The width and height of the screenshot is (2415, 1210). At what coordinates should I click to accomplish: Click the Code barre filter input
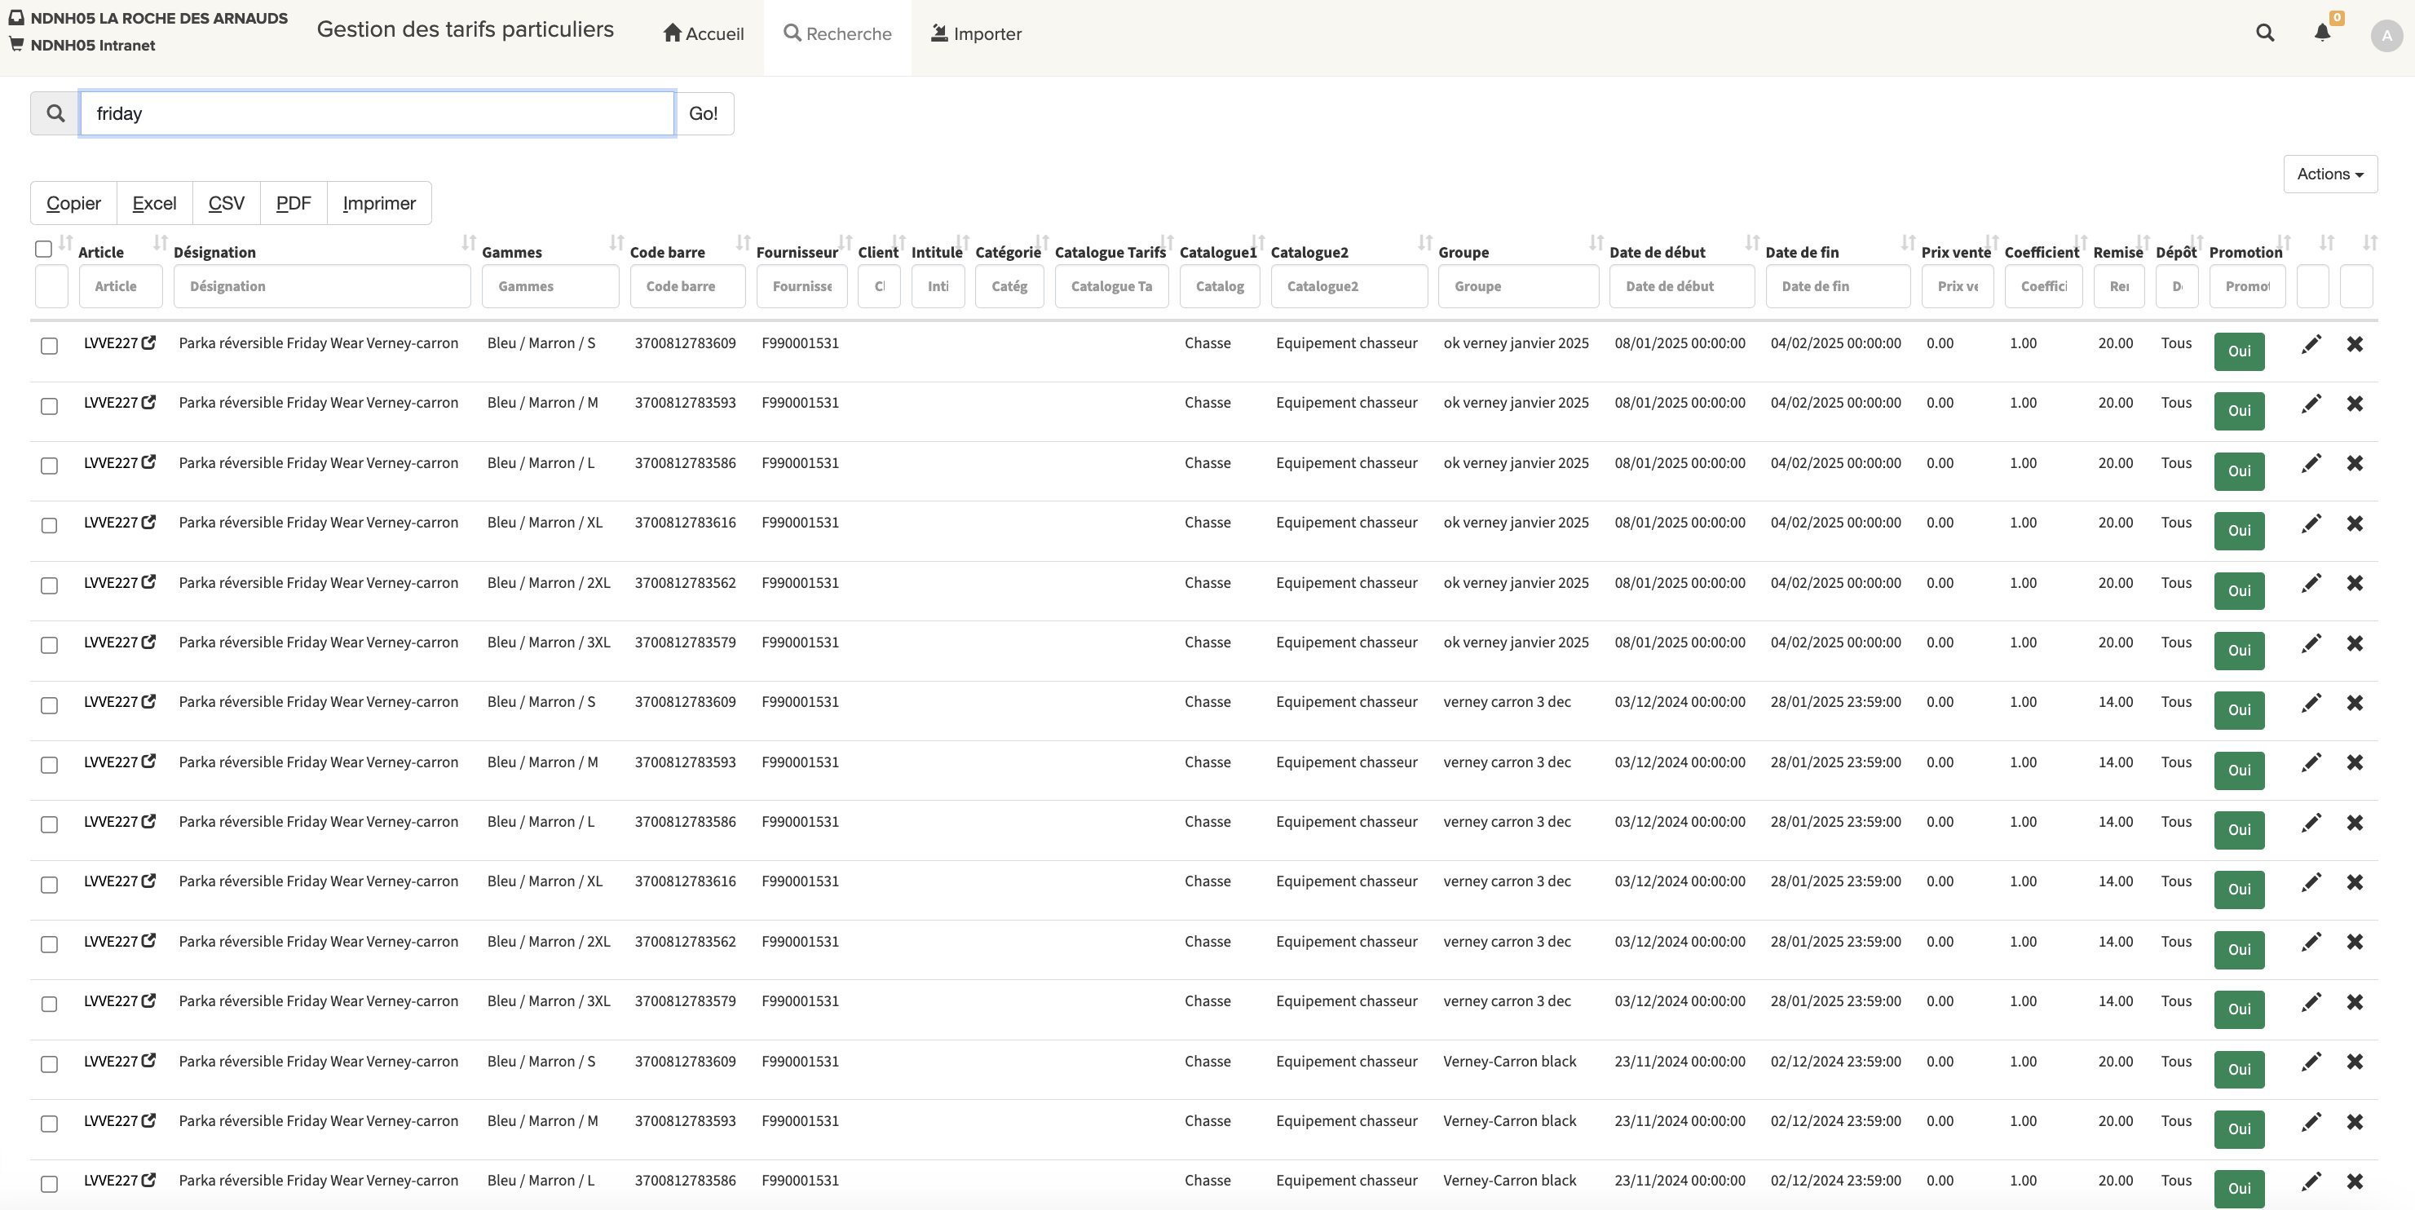point(688,287)
